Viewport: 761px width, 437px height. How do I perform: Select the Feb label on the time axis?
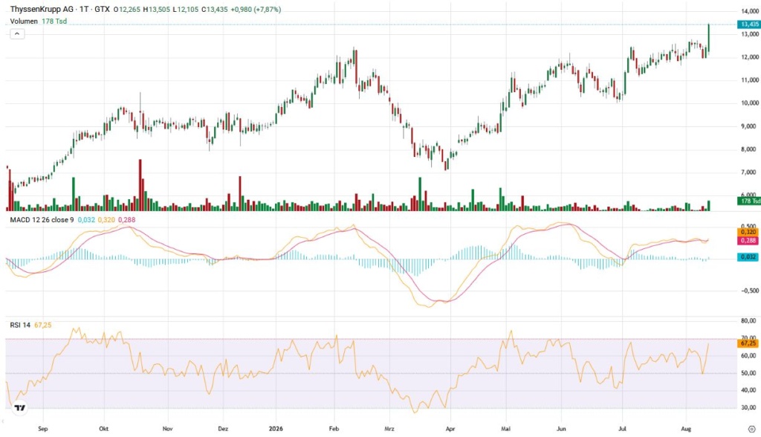tap(334, 429)
